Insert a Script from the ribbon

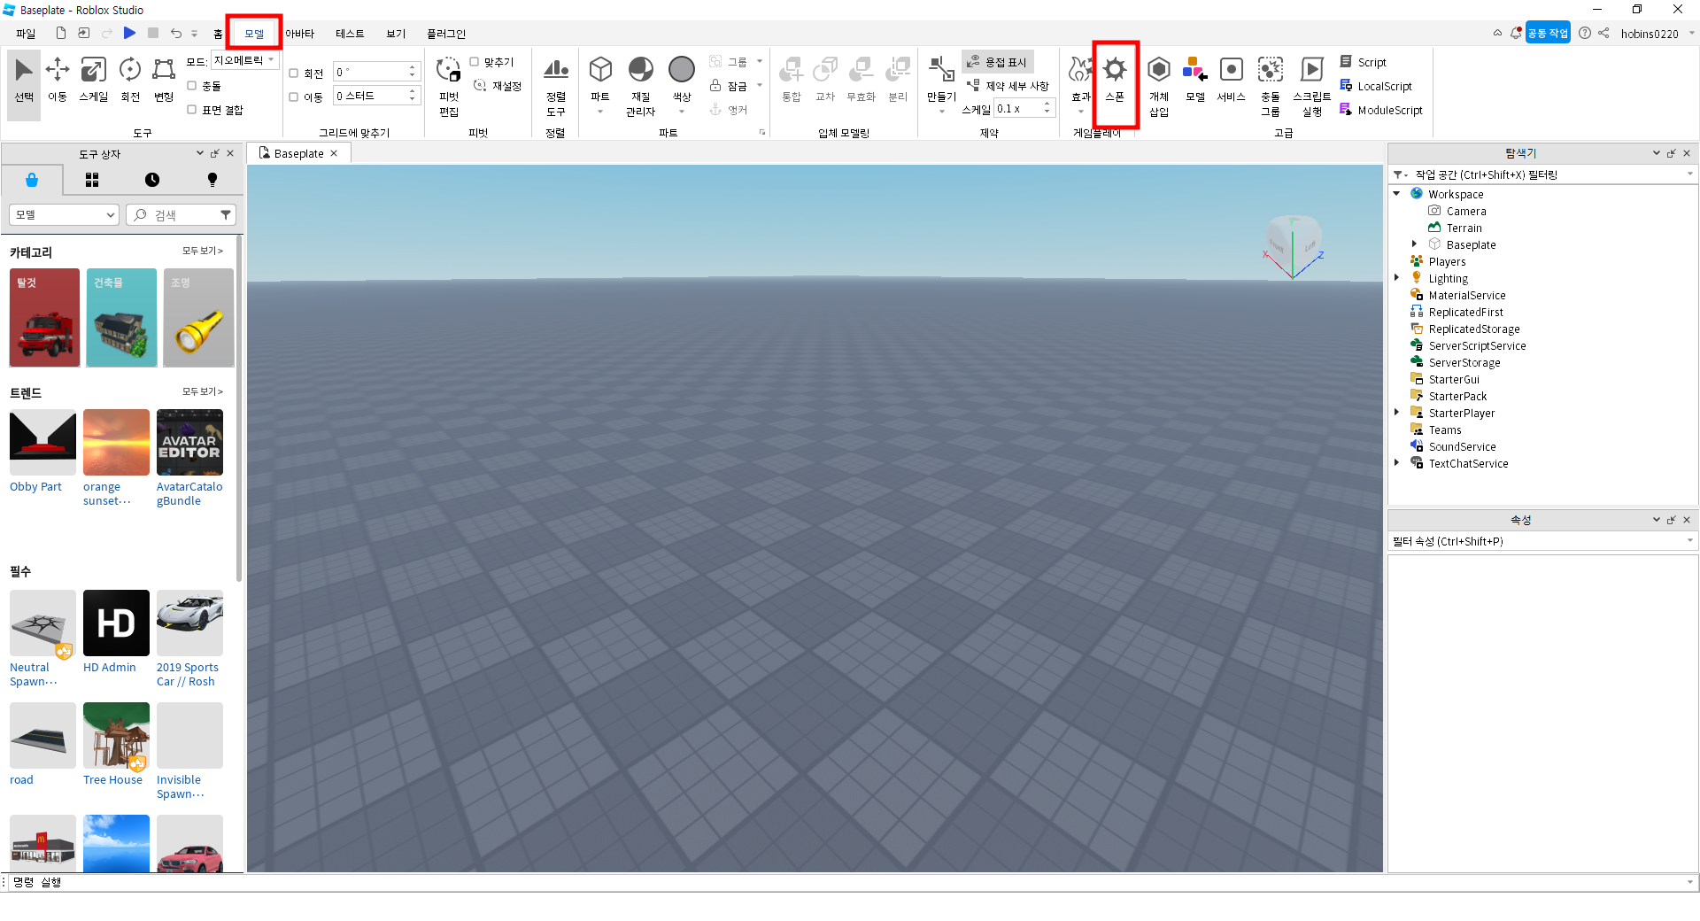pyautogui.click(x=1363, y=62)
